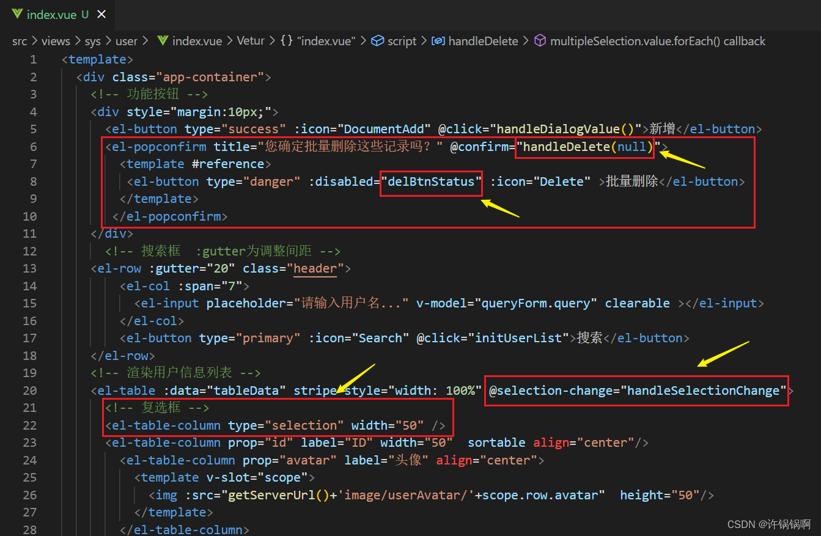
Task: Open the user breadcrumb segment
Action: pyautogui.click(x=127, y=41)
